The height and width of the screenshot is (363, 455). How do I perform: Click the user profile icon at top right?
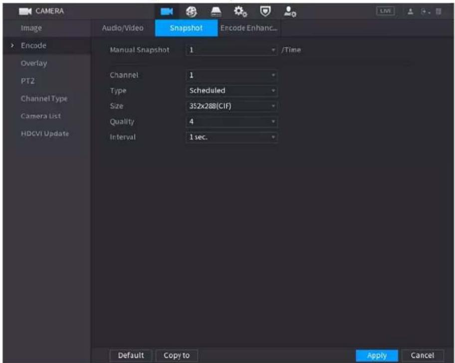410,11
